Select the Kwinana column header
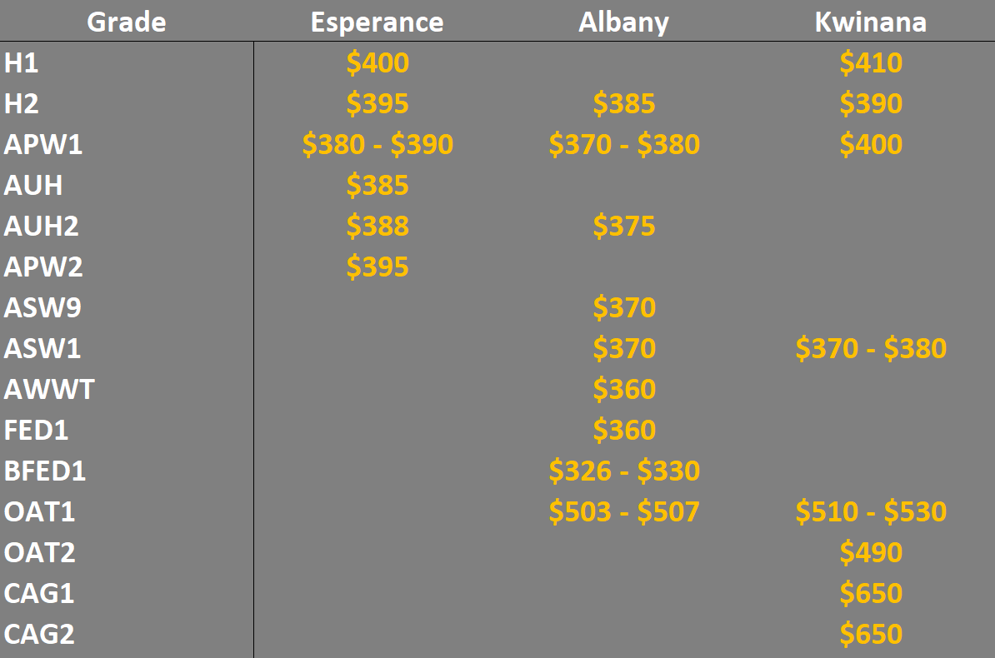The width and height of the screenshot is (995, 658). click(871, 22)
